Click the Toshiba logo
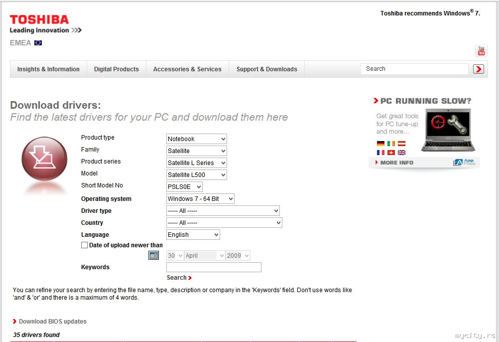The width and height of the screenshot is (499, 342). tap(39, 20)
